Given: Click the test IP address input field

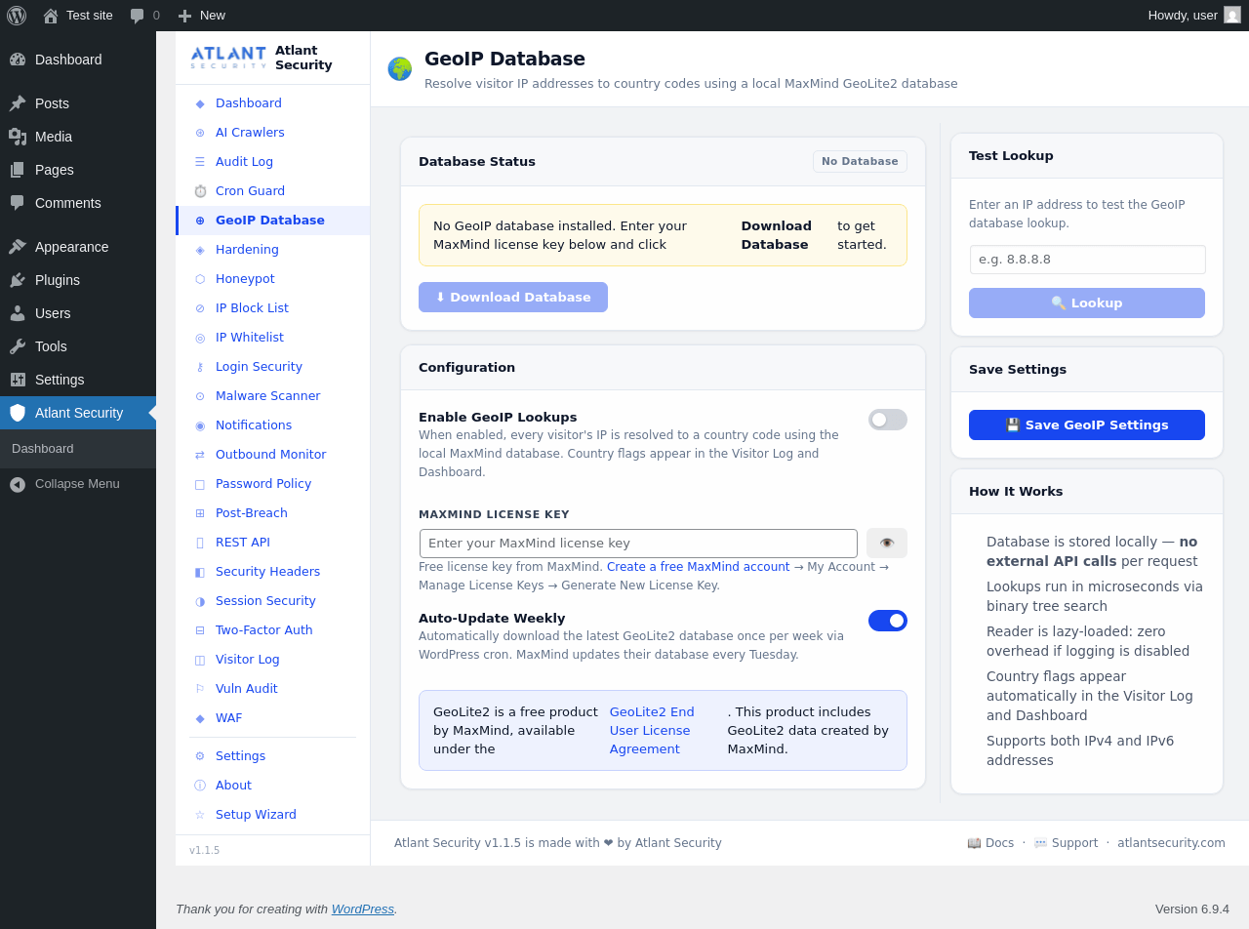Looking at the screenshot, I should (1088, 260).
